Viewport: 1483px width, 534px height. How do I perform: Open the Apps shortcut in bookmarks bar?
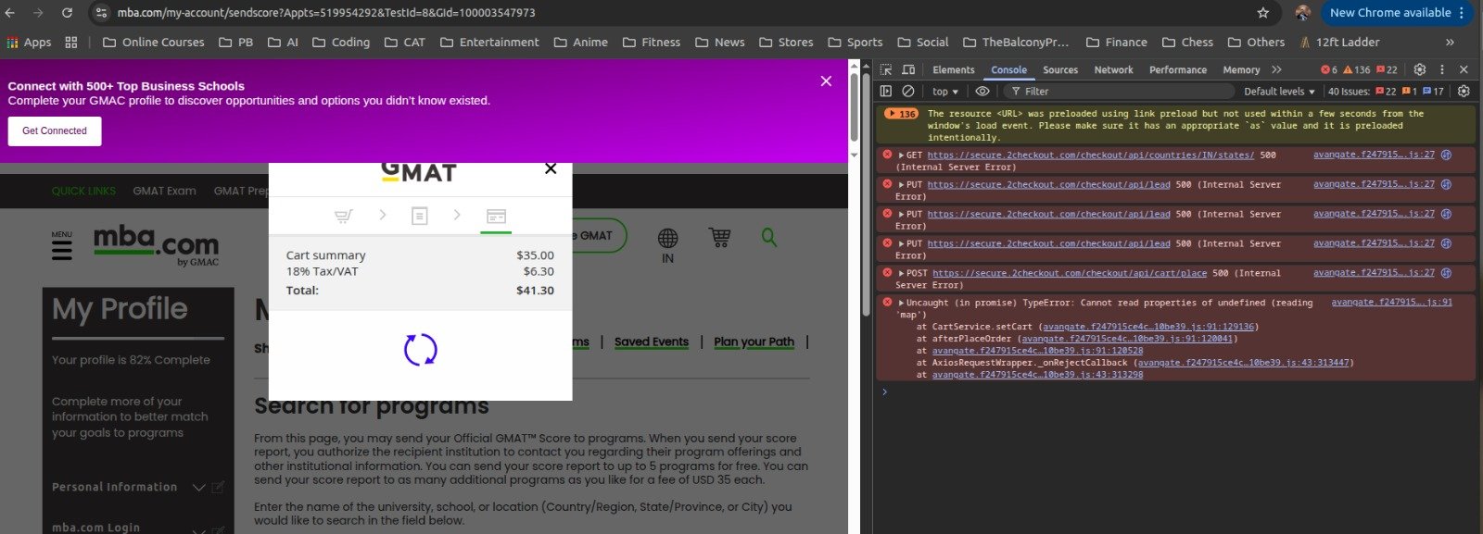(29, 43)
